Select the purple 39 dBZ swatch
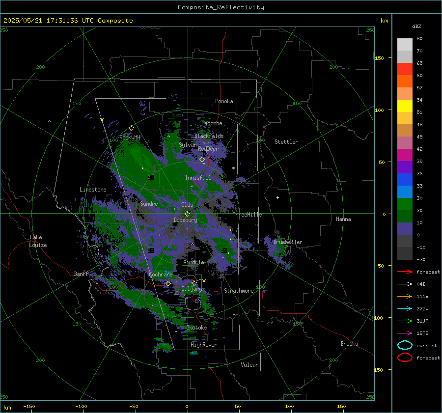The width and height of the screenshot is (442, 413). [x=405, y=167]
